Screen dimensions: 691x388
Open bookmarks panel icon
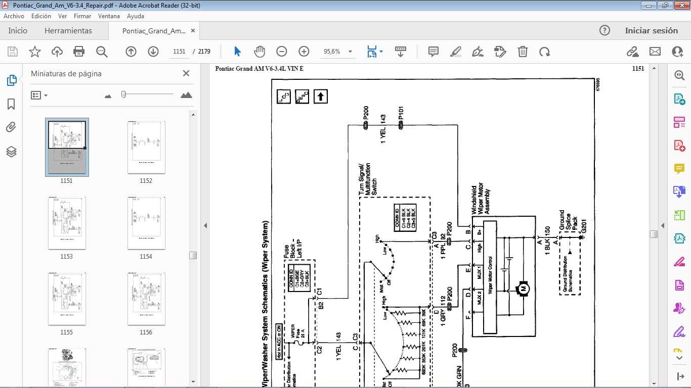pos(11,104)
